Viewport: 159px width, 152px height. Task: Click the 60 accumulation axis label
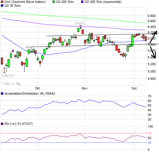[x=149, y=101]
